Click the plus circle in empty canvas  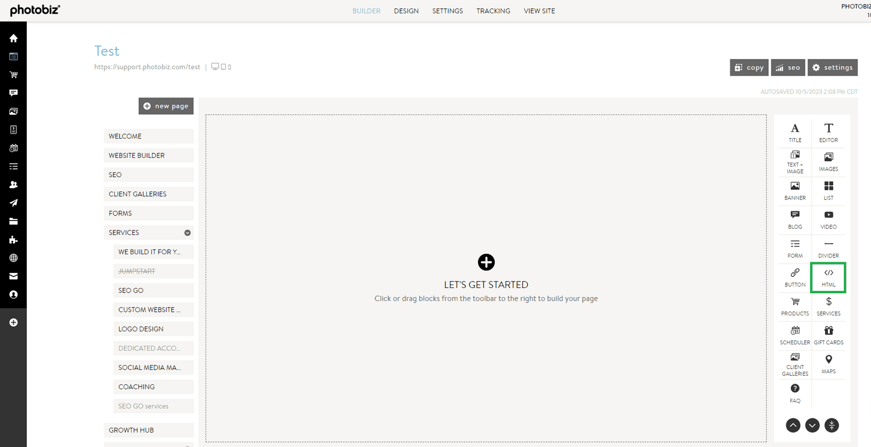(x=486, y=262)
